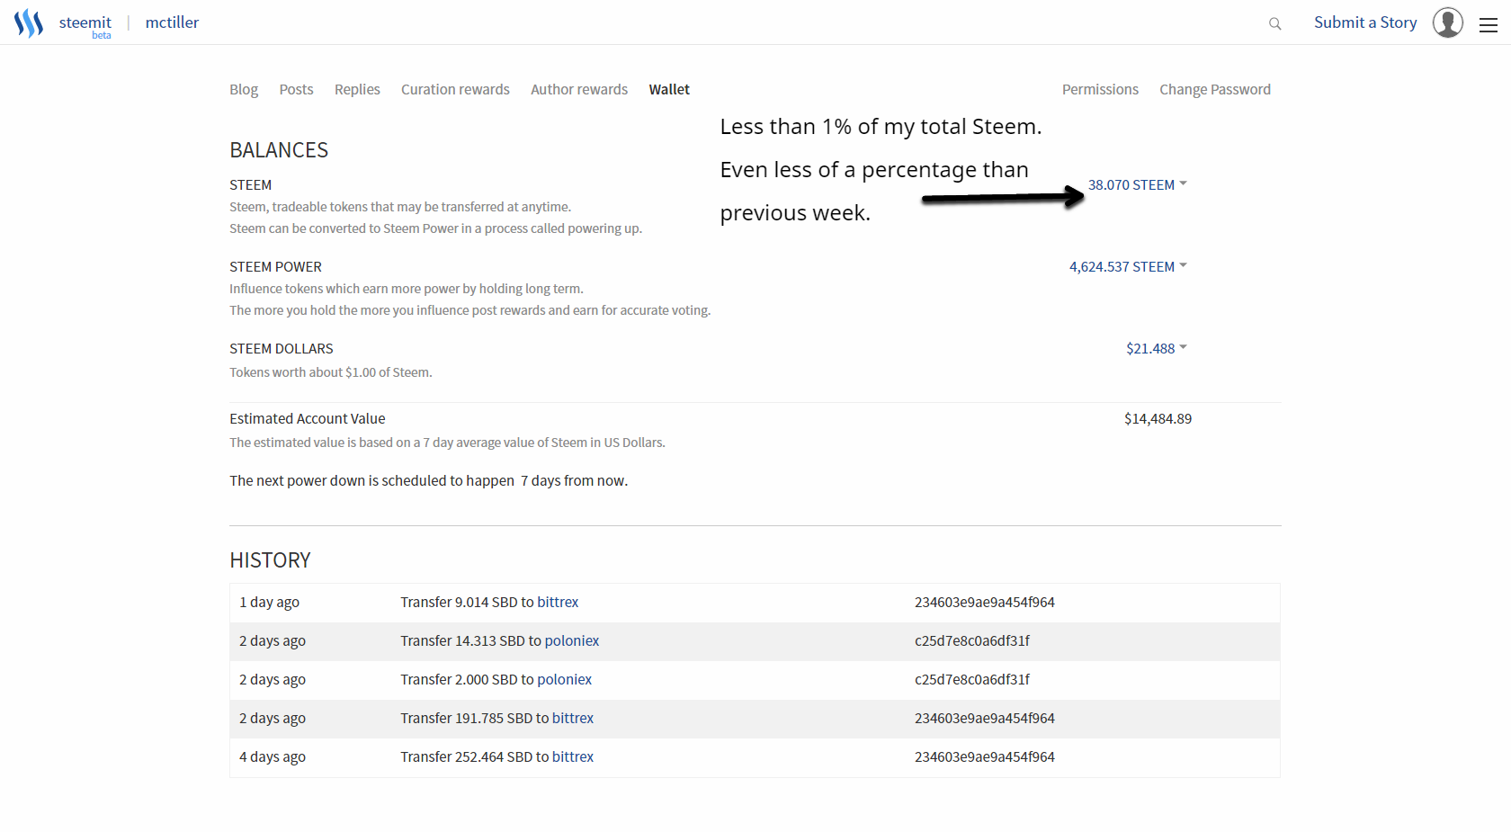The height and width of the screenshot is (832, 1511).
Task: Open poloniex link in 2.000 SBD transfer
Action: [x=564, y=679]
